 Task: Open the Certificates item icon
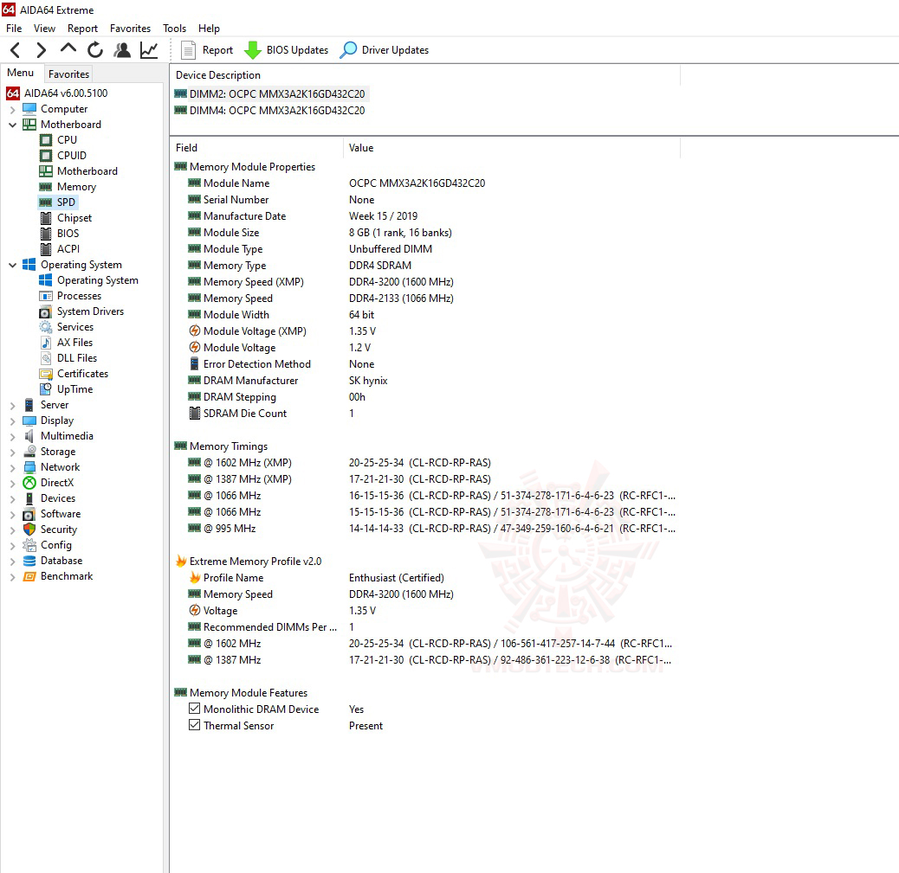(46, 374)
